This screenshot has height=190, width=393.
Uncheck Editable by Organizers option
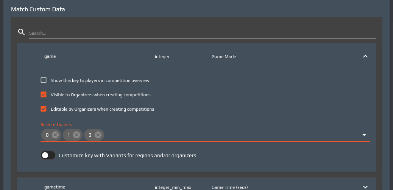(x=44, y=109)
